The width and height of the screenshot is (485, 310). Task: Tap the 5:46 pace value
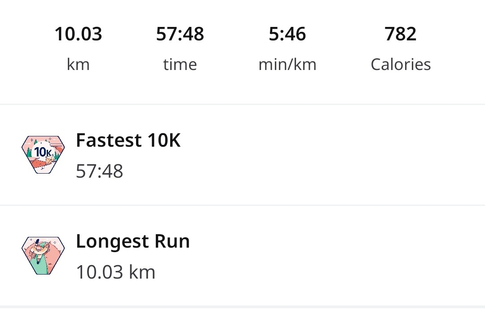pos(287,34)
